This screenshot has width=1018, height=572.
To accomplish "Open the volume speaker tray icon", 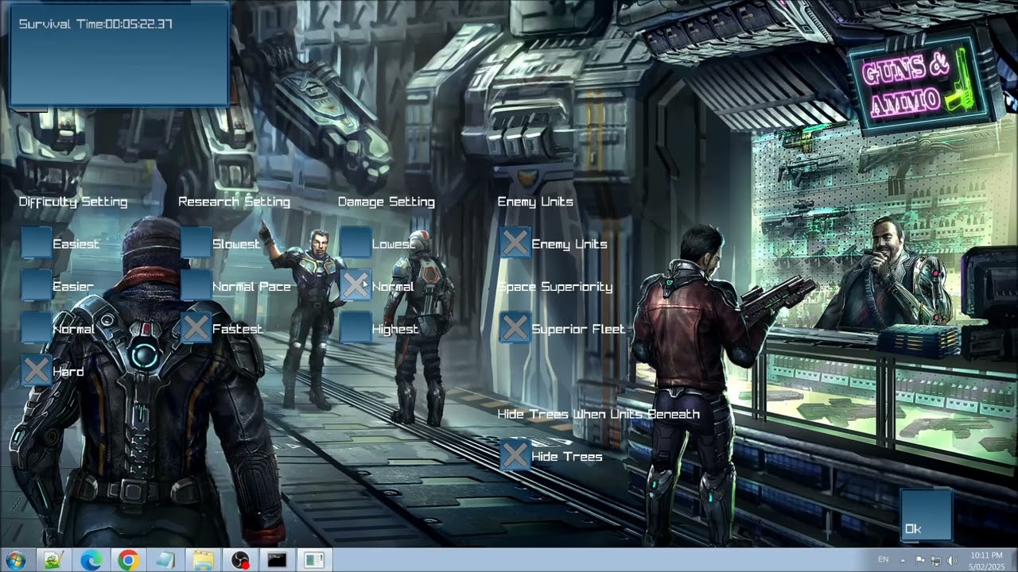I will click(952, 560).
